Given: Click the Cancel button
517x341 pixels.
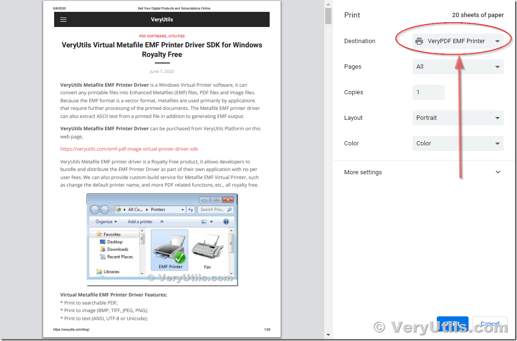Looking at the screenshot, I should (x=489, y=323).
